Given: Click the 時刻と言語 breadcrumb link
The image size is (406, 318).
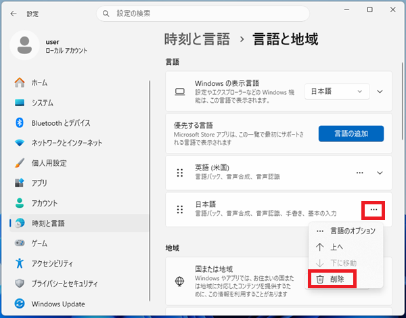Looking at the screenshot, I should (x=198, y=39).
